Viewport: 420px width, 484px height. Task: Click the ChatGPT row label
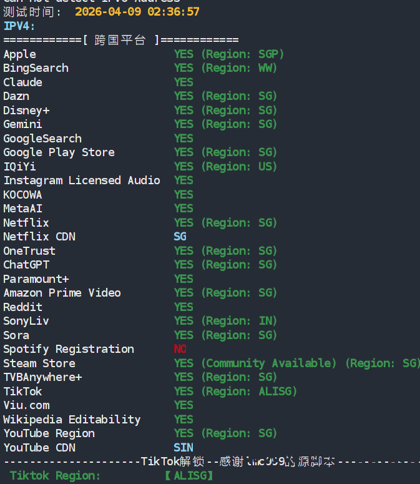(26, 265)
